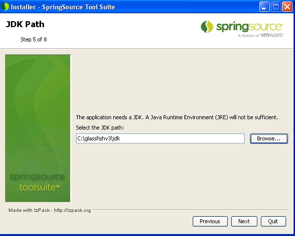The width and height of the screenshot is (295, 236).
Task: Close the installer window
Action: tap(287, 7)
